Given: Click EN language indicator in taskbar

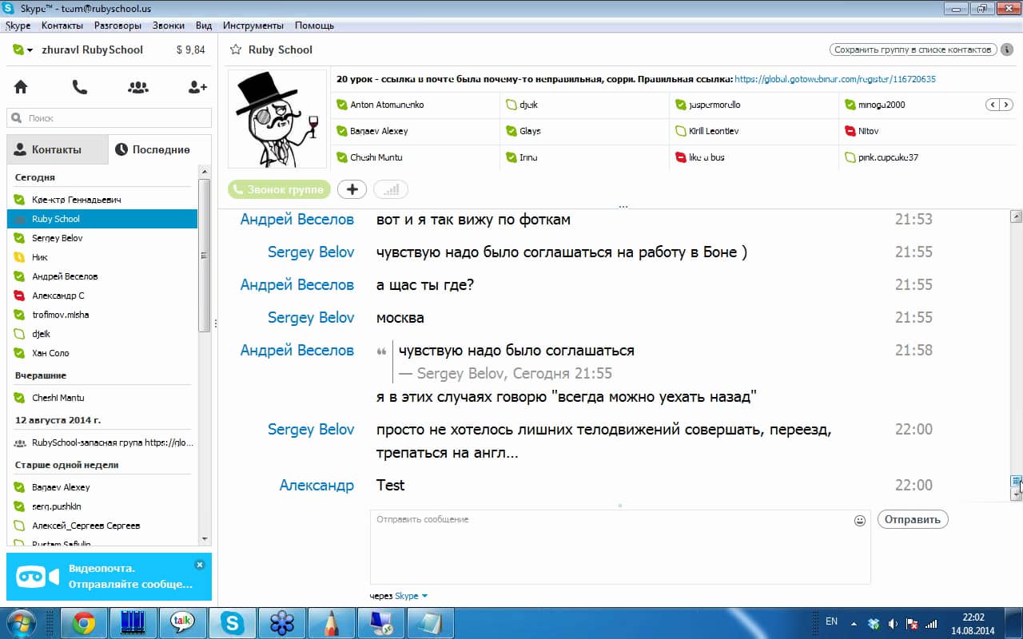Looking at the screenshot, I should [832, 621].
